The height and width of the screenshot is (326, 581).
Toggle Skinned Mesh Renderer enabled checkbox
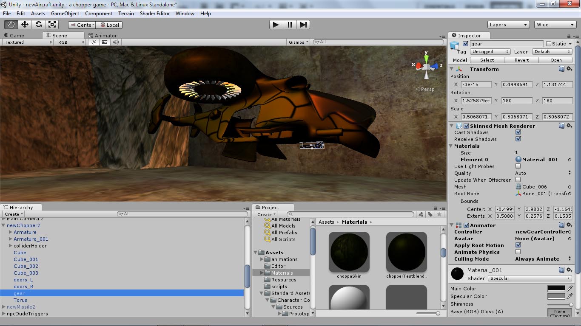466,126
